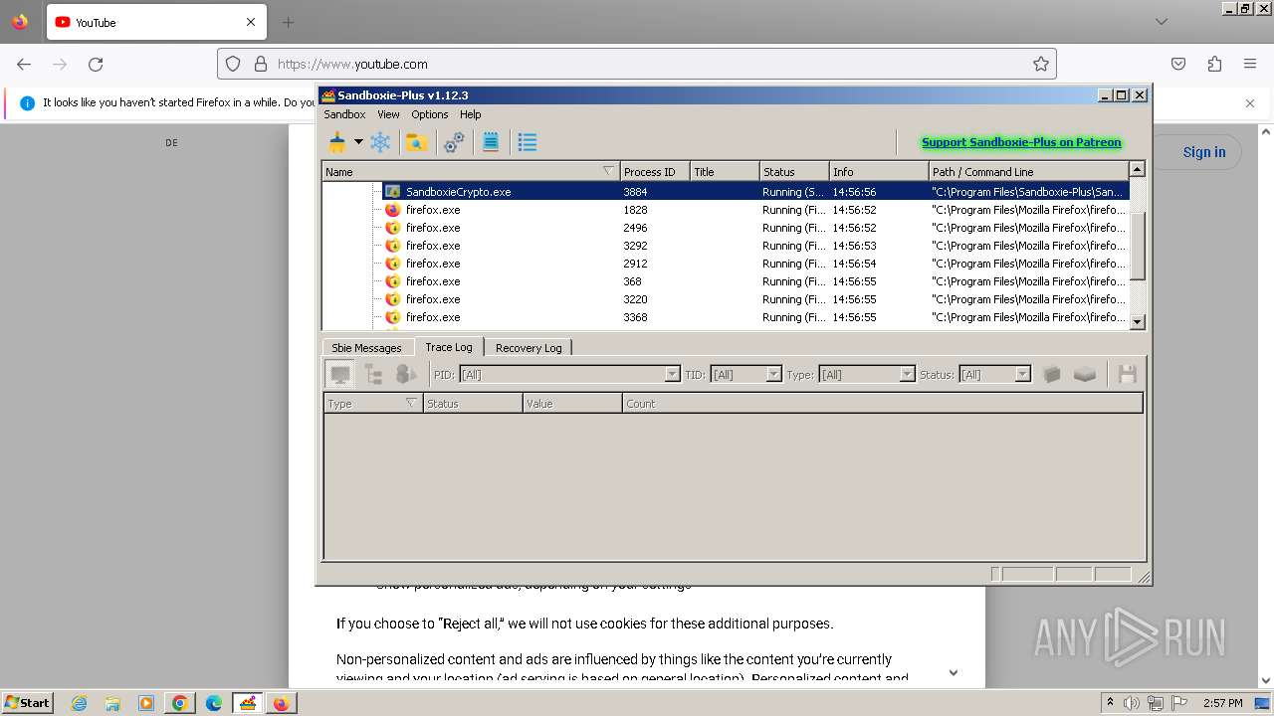
Task: Toggle the show all boxes trace button
Action: [406, 375]
